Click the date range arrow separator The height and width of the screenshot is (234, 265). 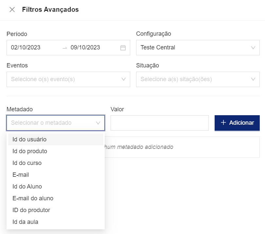coord(64,48)
